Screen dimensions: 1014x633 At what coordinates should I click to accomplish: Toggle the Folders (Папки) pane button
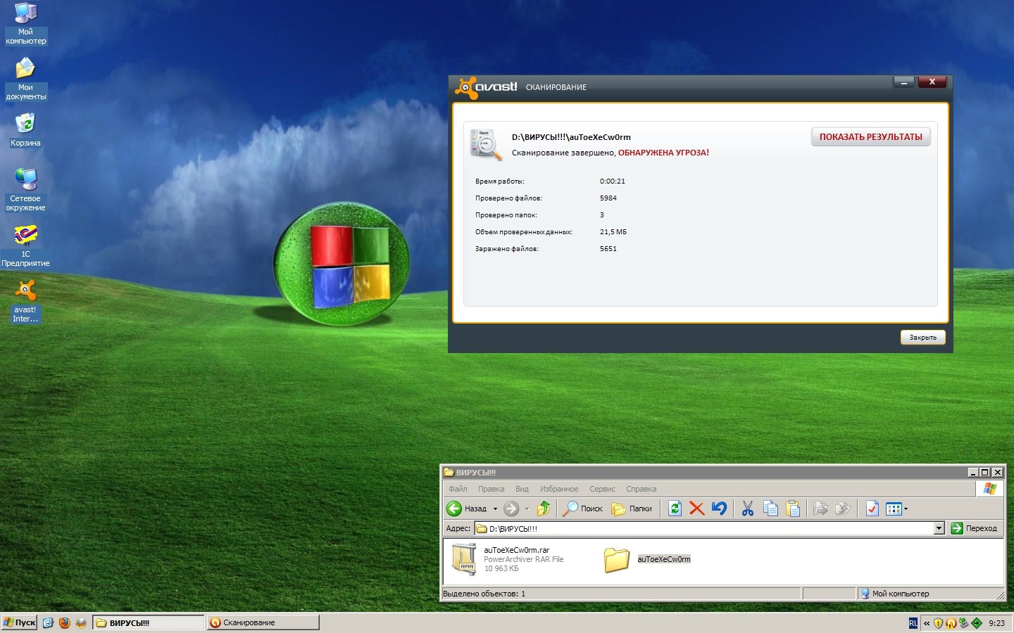coord(632,509)
